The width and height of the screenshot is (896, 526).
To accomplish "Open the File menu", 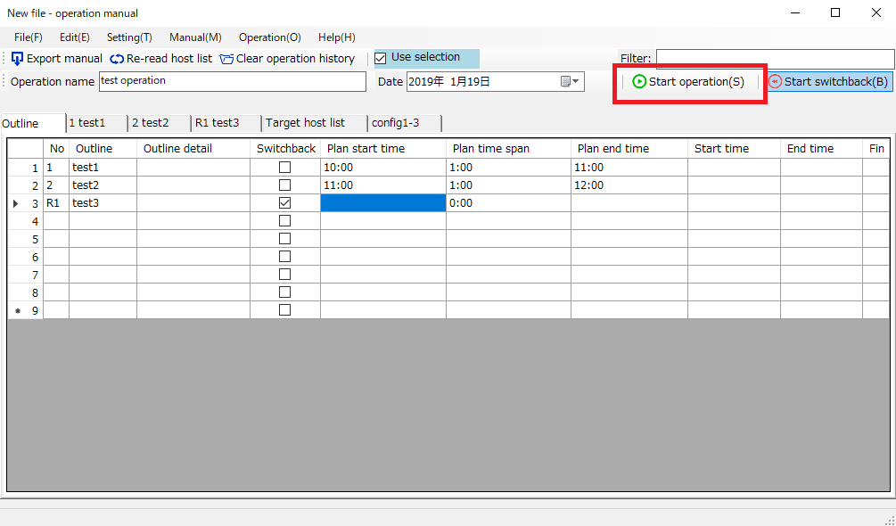I will (29, 37).
